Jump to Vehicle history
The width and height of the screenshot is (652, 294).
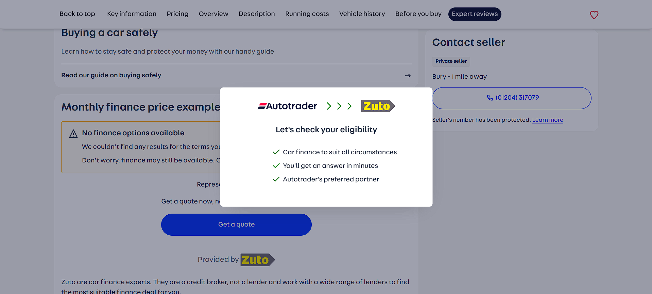[362, 14]
